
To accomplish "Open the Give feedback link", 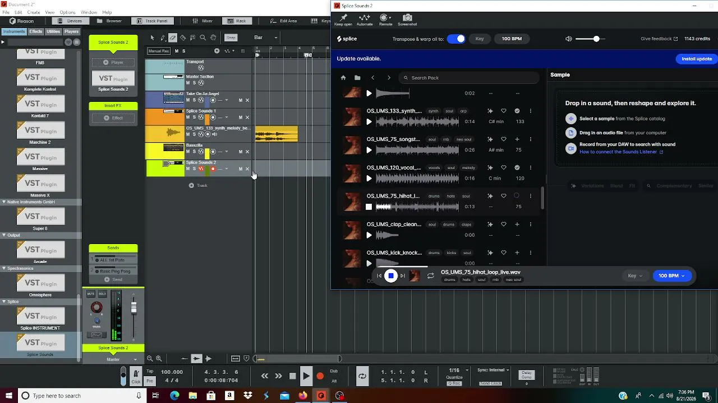I will (x=659, y=39).
